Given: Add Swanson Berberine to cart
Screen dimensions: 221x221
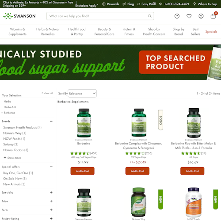Looking at the screenshot, I should click(x=82, y=171).
